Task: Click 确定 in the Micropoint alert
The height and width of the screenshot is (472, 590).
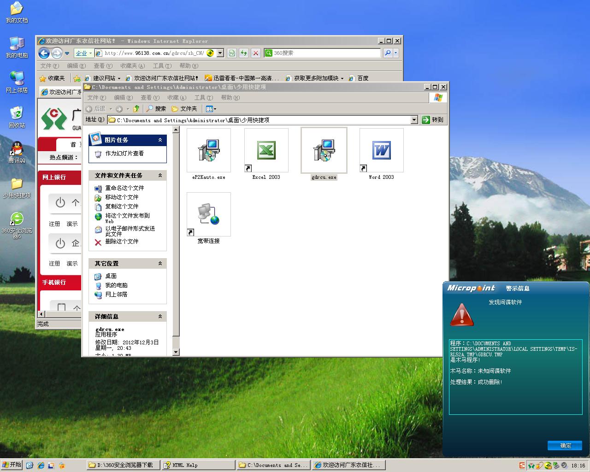Action: click(565, 445)
